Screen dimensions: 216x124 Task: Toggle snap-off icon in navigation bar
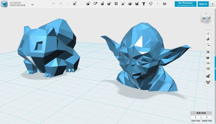coord(208,76)
